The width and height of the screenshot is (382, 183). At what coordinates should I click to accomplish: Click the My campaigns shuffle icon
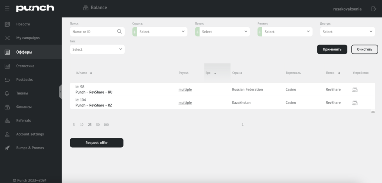7,38
